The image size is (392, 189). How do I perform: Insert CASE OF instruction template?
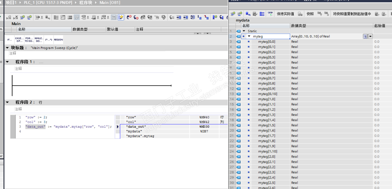coord(19,40)
